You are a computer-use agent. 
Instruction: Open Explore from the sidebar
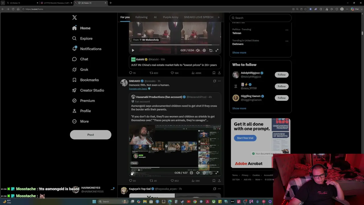82,38
